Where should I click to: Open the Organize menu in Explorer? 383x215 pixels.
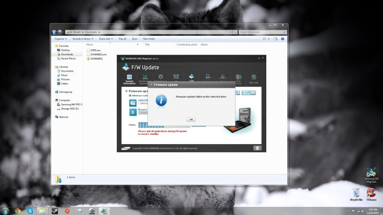click(60, 39)
